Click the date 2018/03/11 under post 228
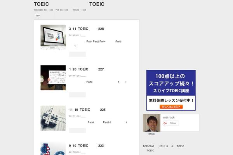The image size is (233, 155). 74,35
